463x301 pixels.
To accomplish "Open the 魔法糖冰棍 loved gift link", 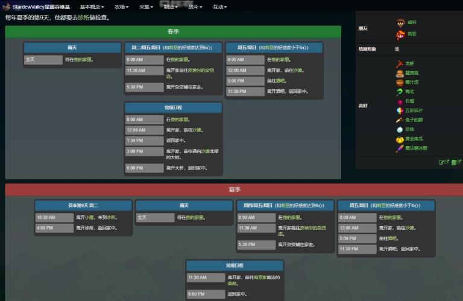I will [416, 148].
